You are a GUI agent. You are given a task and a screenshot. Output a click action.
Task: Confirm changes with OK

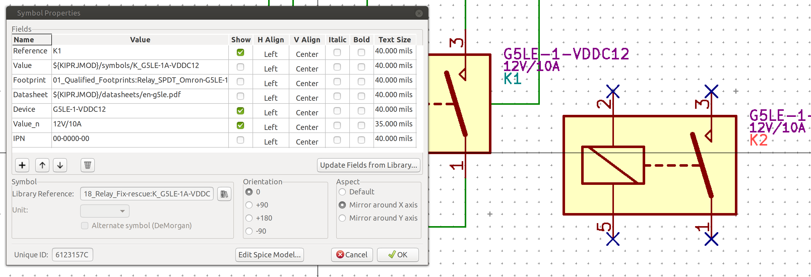pyautogui.click(x=398, y=255)
